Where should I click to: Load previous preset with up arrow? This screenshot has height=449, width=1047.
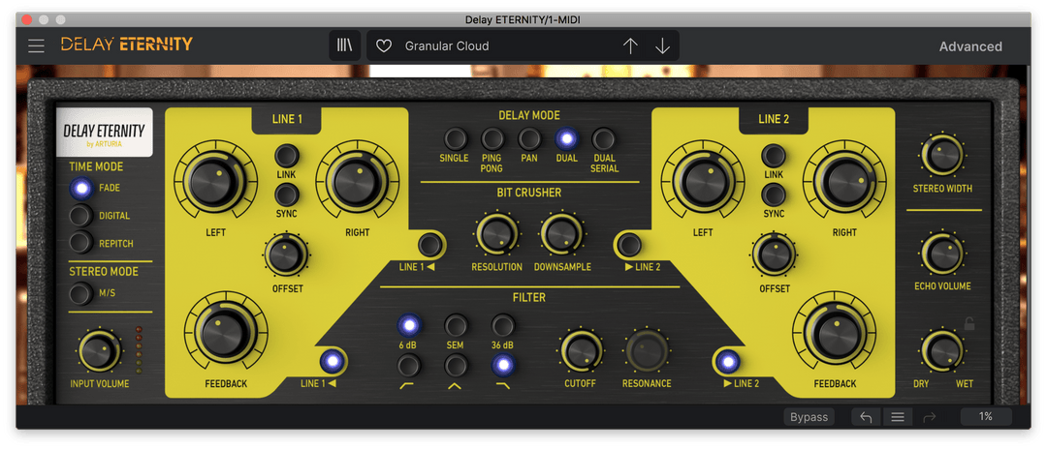pyautogui.click(x=630, y=46)
